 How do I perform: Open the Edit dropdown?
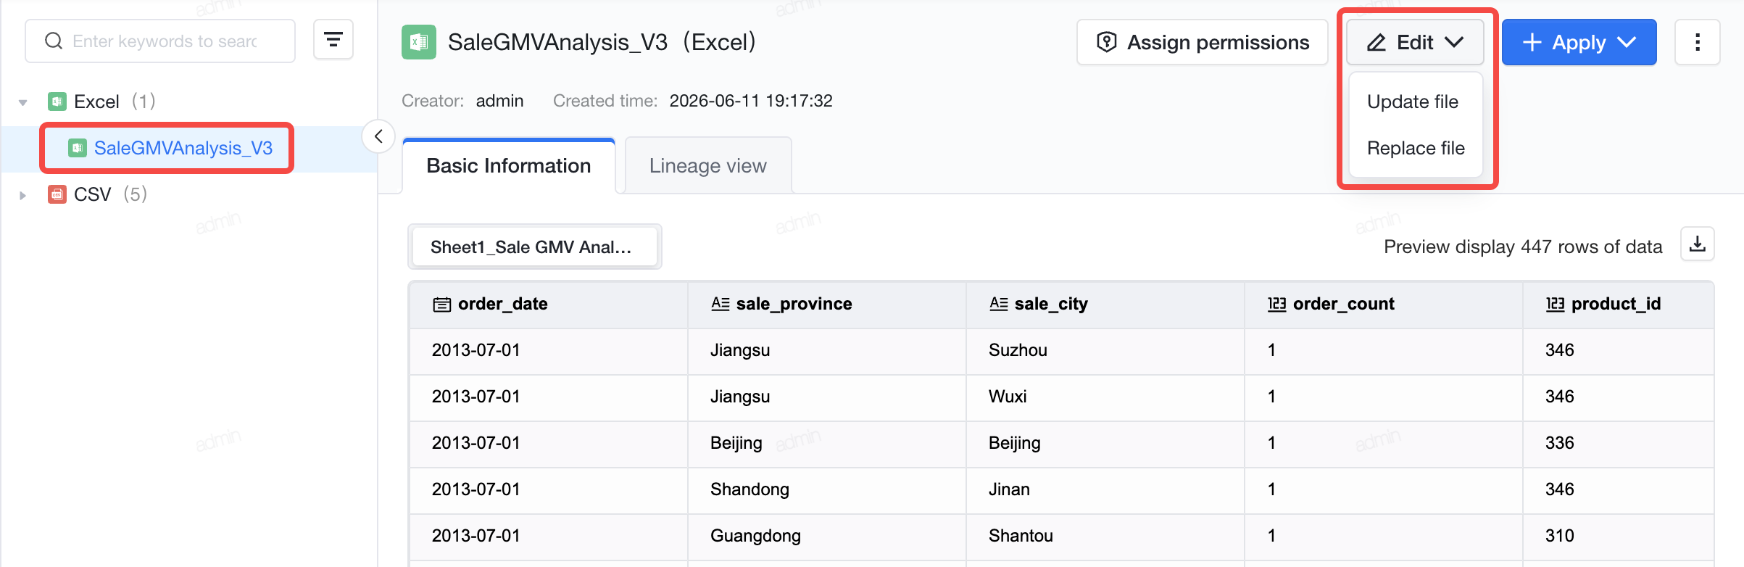coord(1415,42)
